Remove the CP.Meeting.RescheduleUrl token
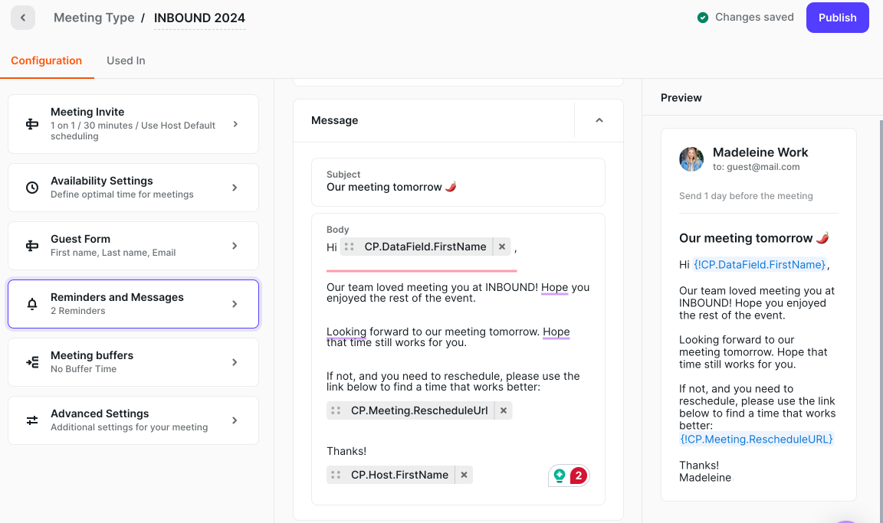This screenshot has height=523, width=883. (504, 410)
